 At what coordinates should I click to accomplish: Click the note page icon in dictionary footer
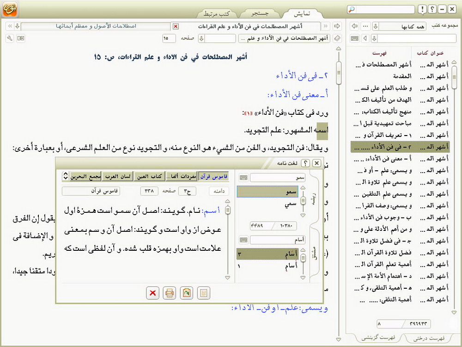[x=204, y=293]
